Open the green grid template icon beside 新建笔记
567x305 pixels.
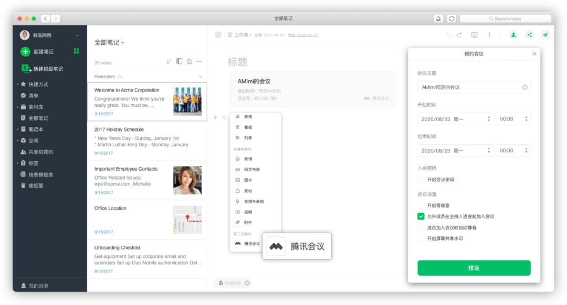tap(76, 51)
